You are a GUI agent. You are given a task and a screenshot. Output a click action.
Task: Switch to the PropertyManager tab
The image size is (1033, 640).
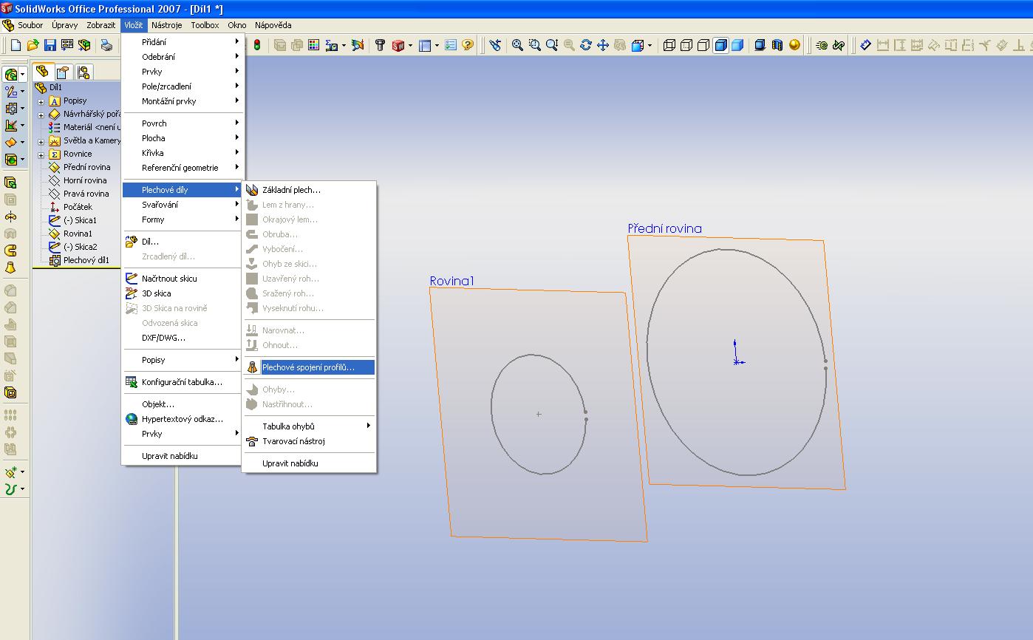tap(63, 72)
